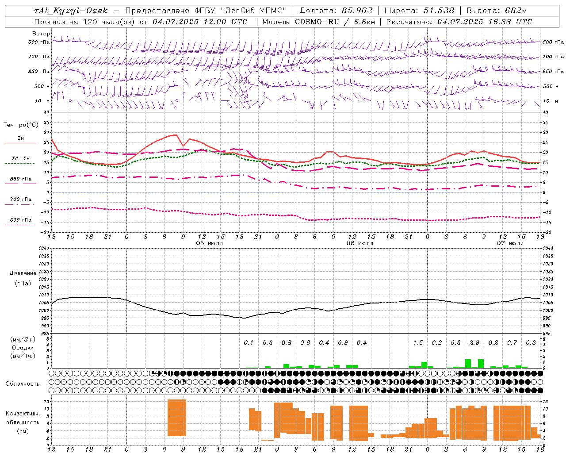
Task: Click the precipitation value 1.5
Action: [418, 343]
